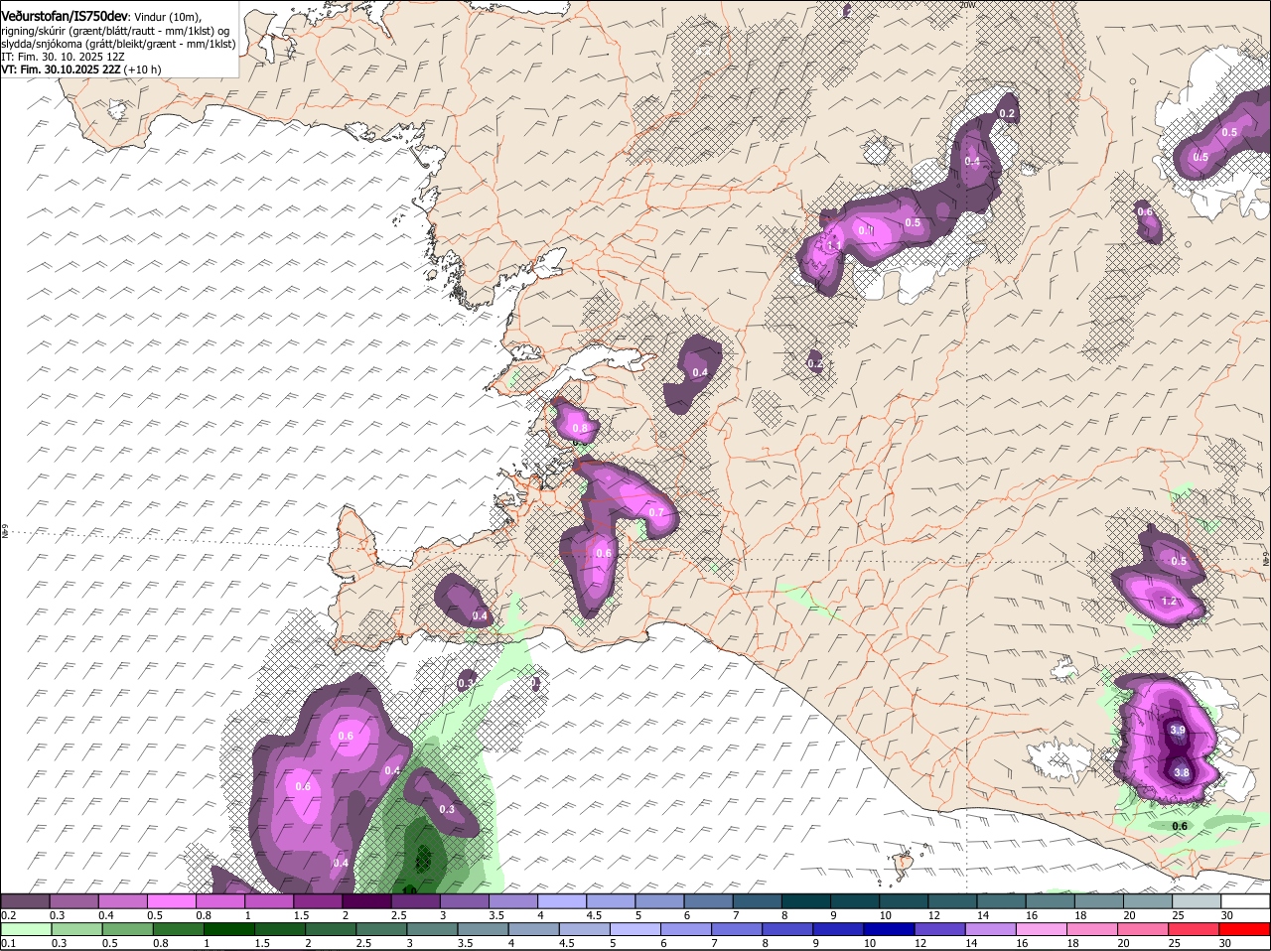Click the black 0.6 value on the green band
Viewport: 1271px width, 951px height.
(1180, 826)
